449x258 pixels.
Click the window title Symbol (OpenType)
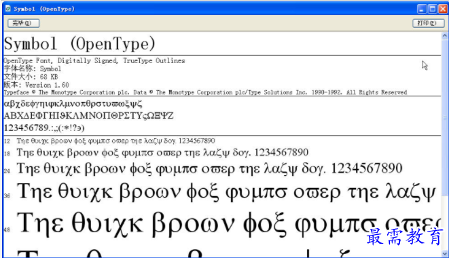44,9
